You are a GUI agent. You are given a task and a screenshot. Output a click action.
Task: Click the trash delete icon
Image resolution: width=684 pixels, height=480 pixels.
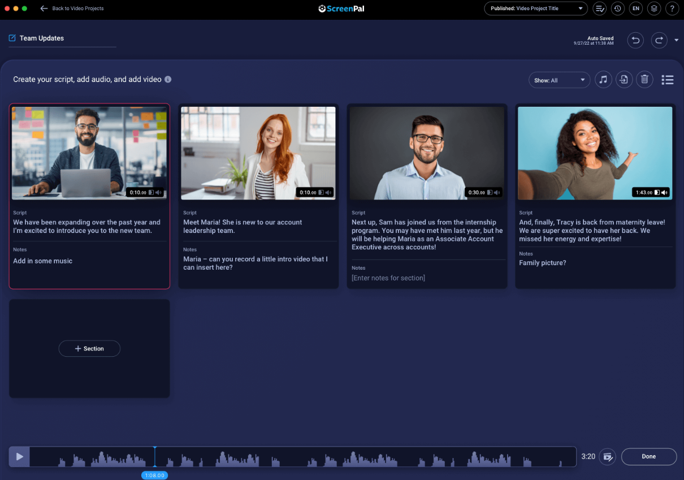pos(644,80)
